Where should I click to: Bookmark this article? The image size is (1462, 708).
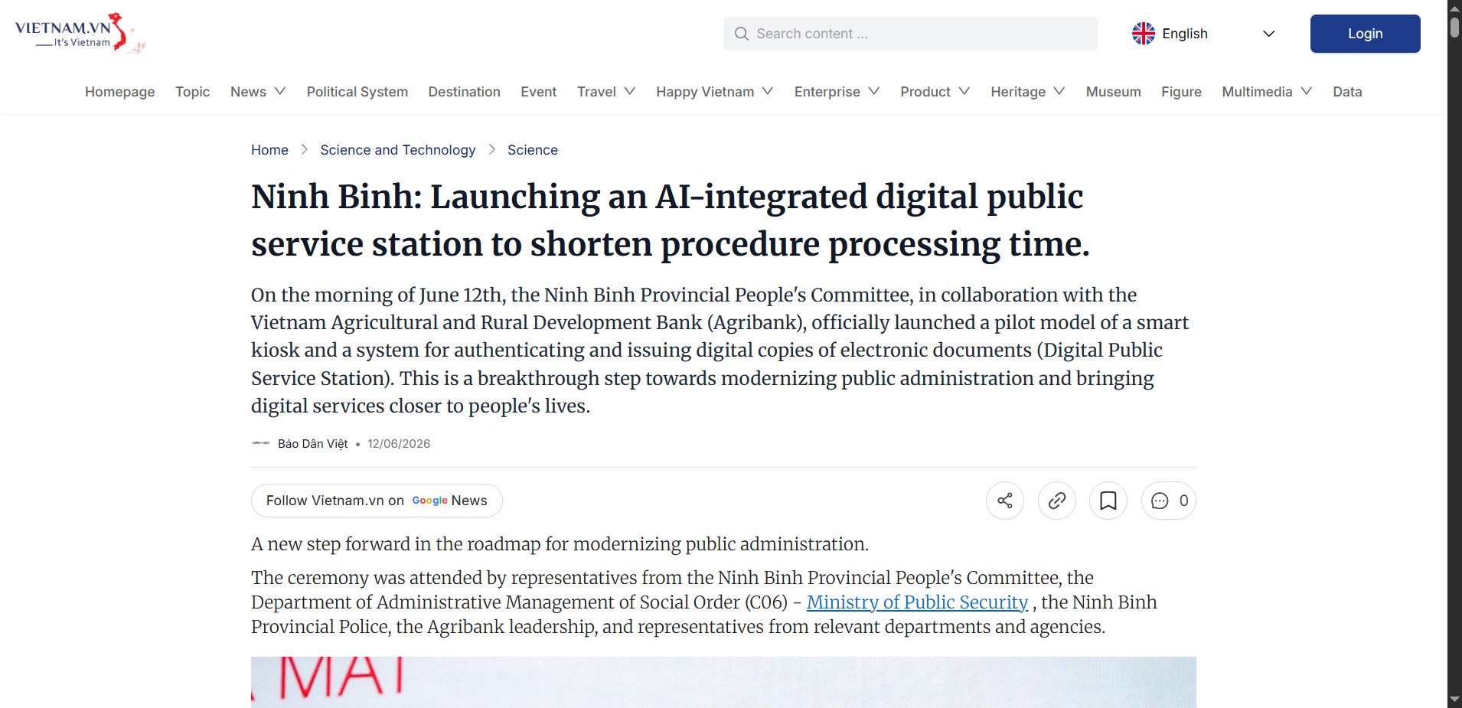[1108, 501]
